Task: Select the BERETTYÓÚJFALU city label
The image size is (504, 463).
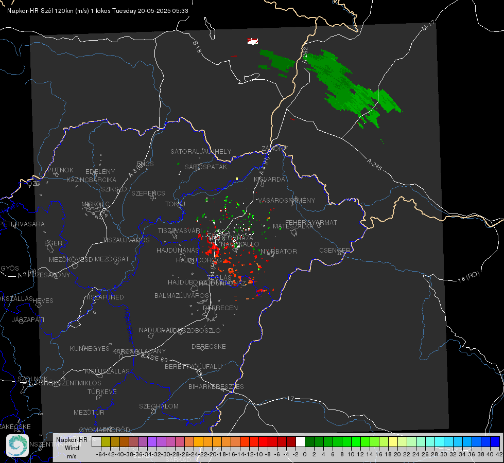Action: [x=193, y=366]
